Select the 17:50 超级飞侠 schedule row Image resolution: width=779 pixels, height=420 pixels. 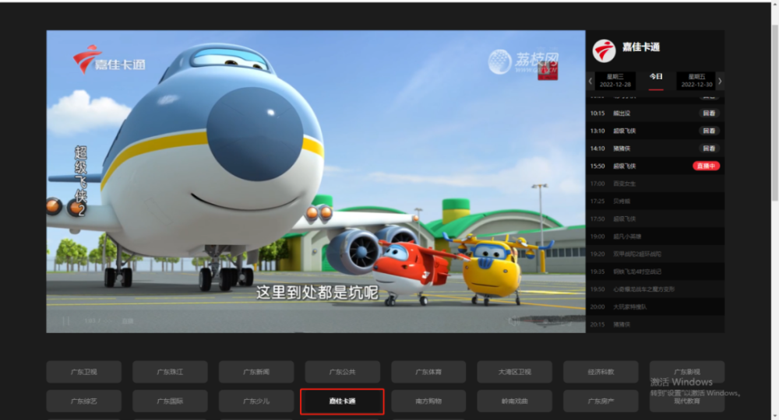655,219
